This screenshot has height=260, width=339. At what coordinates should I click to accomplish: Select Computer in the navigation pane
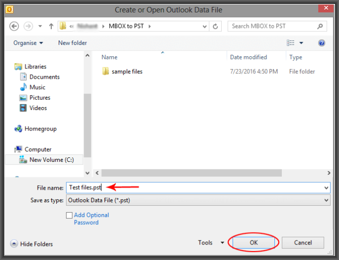click(38, 149)
